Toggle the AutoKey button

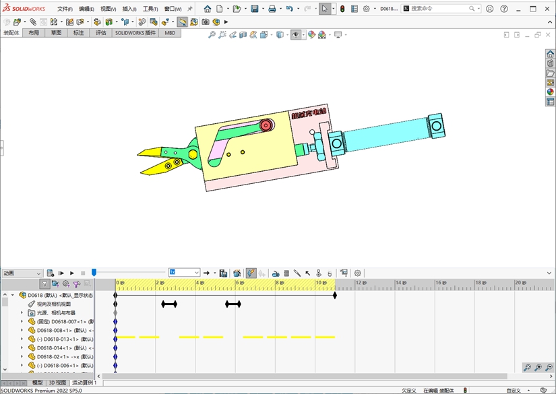coord(251,273)
